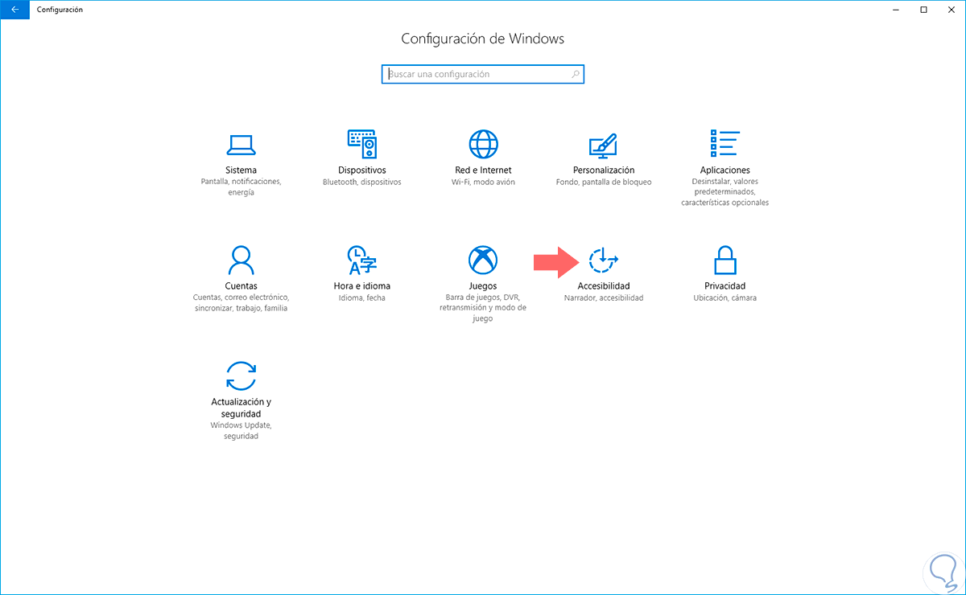Open the Privacidad padlock icon

click(724, 260)
